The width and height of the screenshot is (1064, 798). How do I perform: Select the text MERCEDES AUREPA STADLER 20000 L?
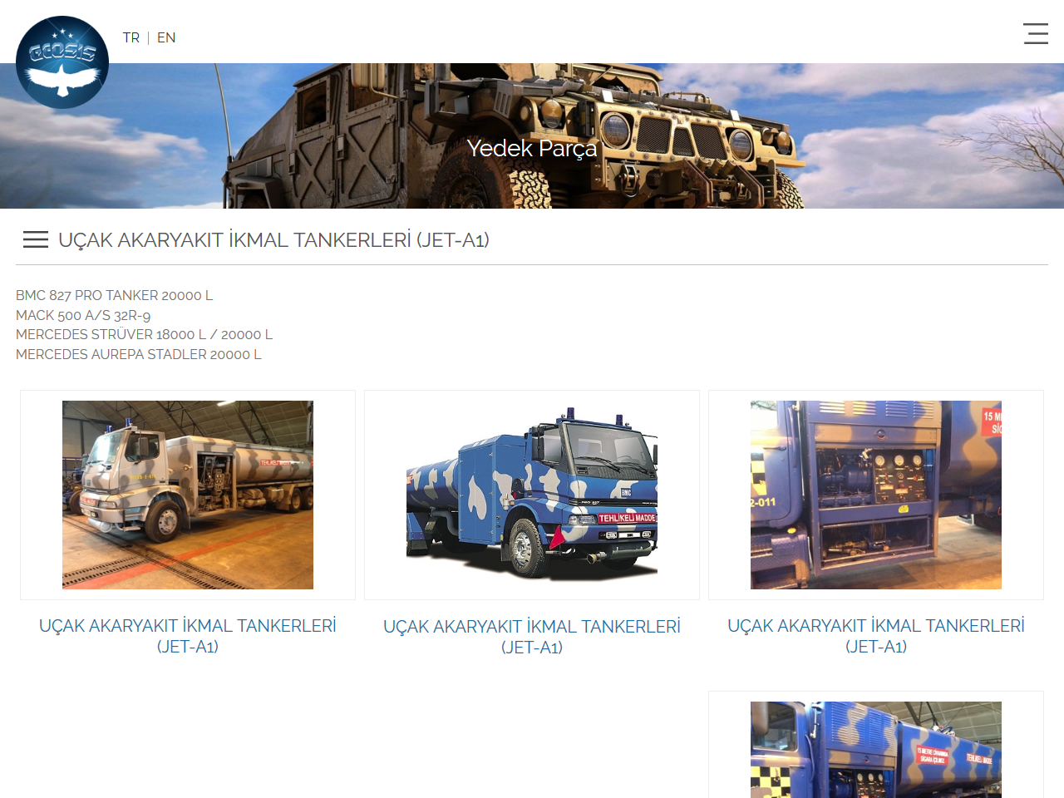(x=138, y=354)
